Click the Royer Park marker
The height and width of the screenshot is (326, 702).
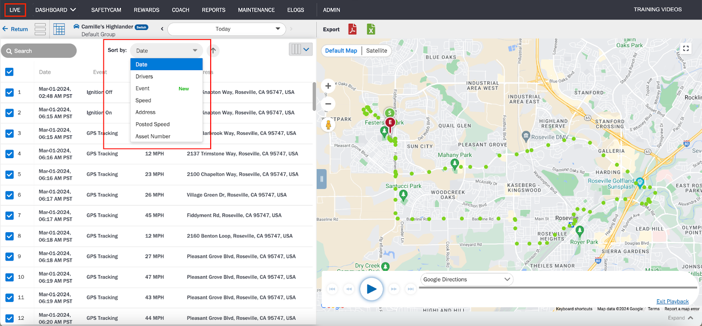pos(580,231)
